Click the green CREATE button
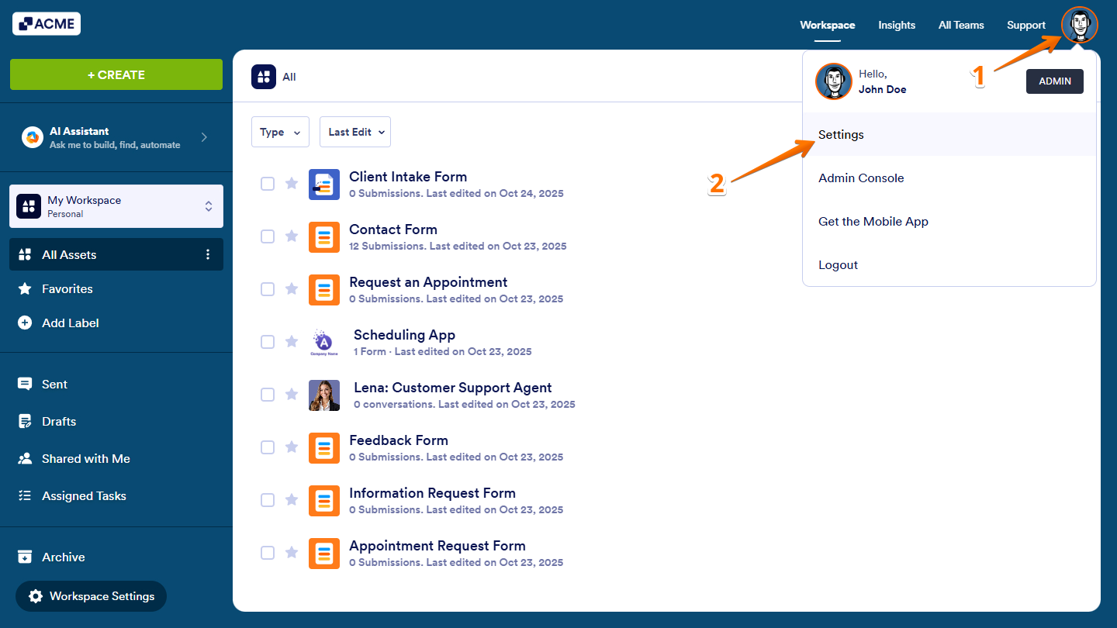Image resolution: width=1117 pixels, height=628 pixels. [116, 74]
